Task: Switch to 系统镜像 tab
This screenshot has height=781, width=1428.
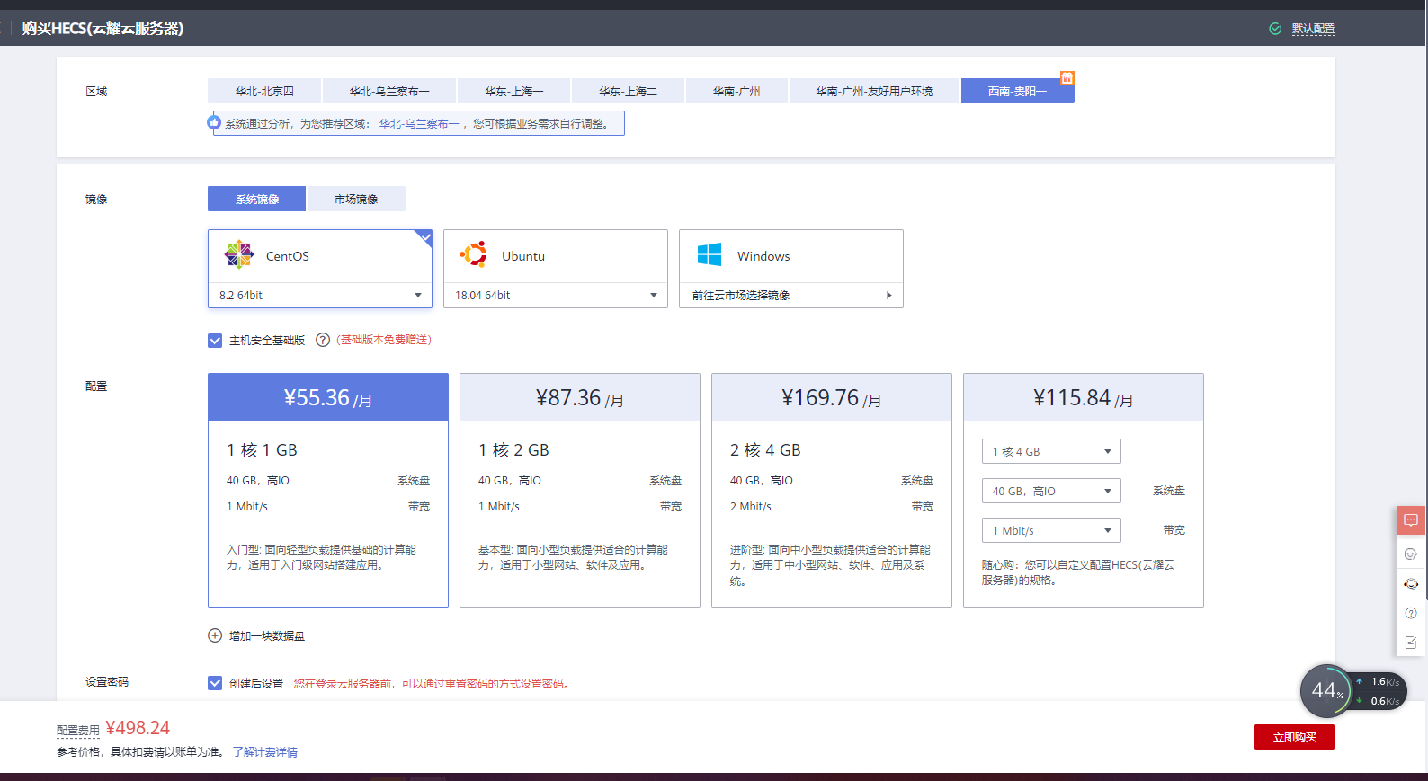Action: click(x=256, y=199)
